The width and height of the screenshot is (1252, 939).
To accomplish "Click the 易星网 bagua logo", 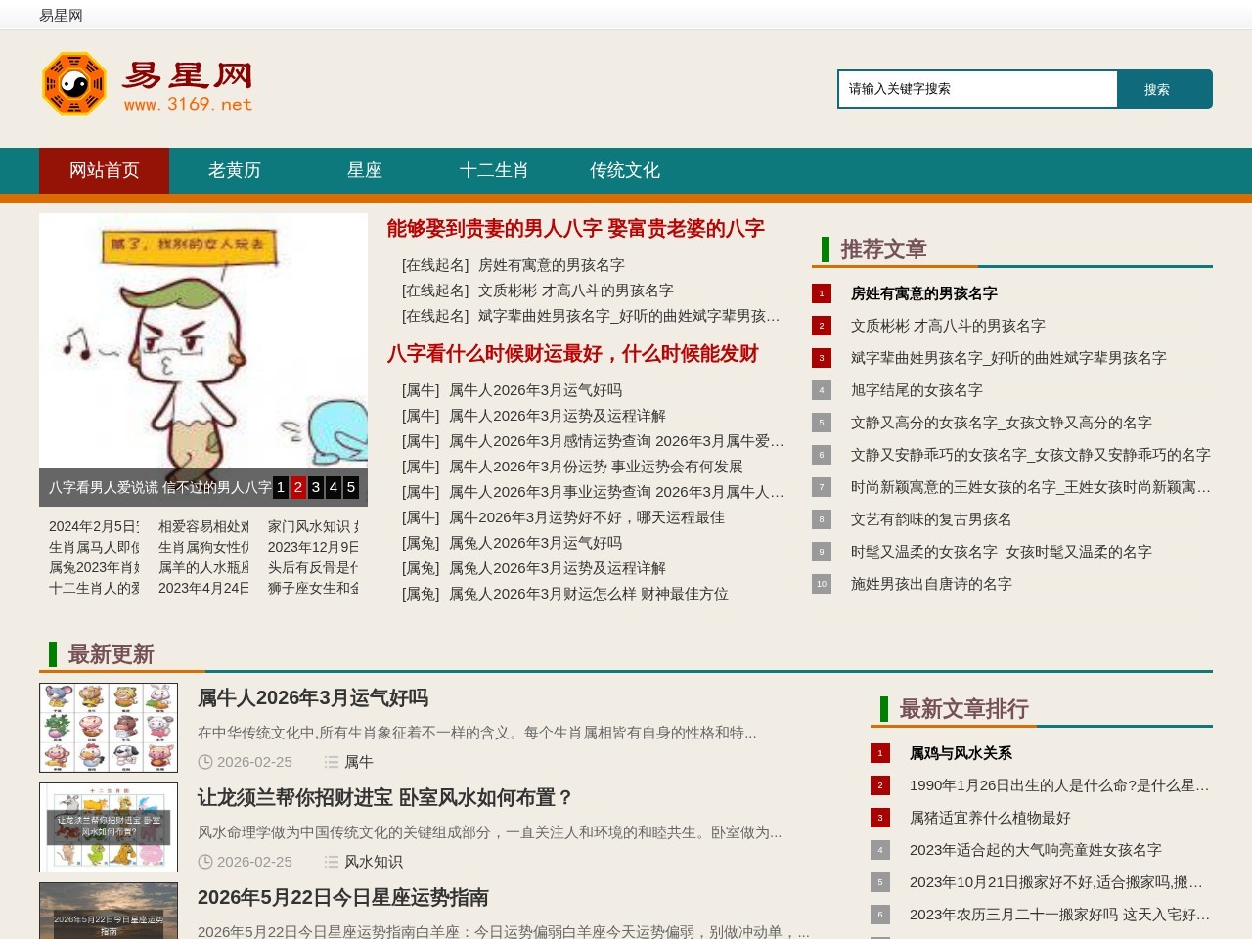I will (72, 84).
